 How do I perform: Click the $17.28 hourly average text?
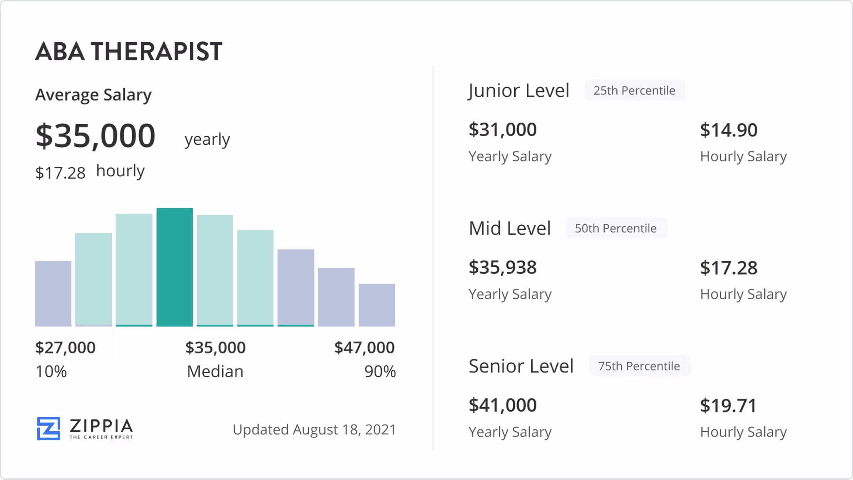[x=60, y=173]
